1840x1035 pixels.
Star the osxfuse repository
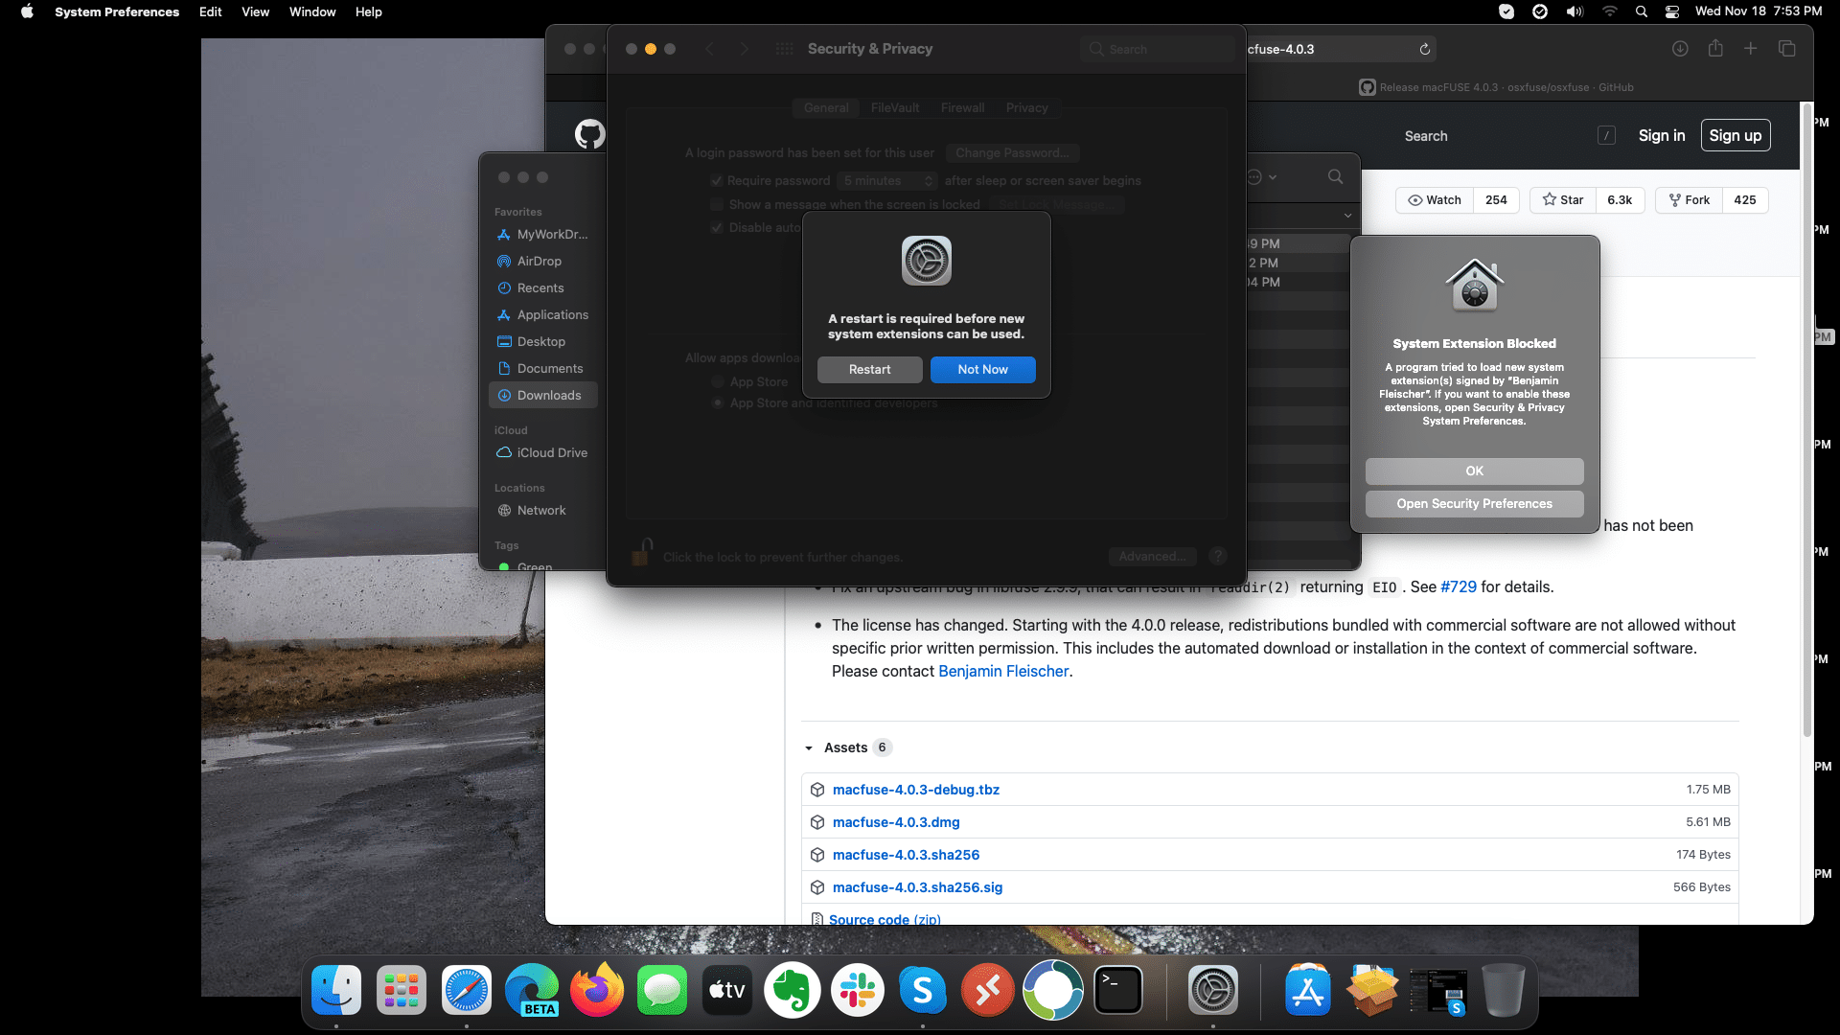click(1563, 200)
